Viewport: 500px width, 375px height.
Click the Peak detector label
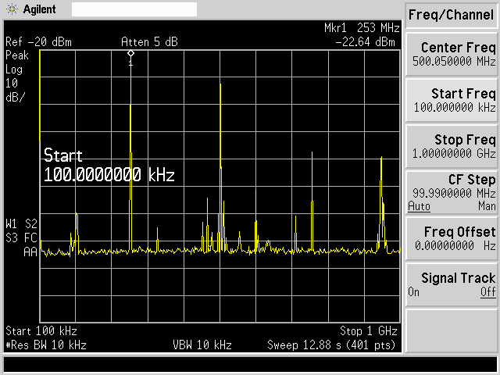(17, 55)
